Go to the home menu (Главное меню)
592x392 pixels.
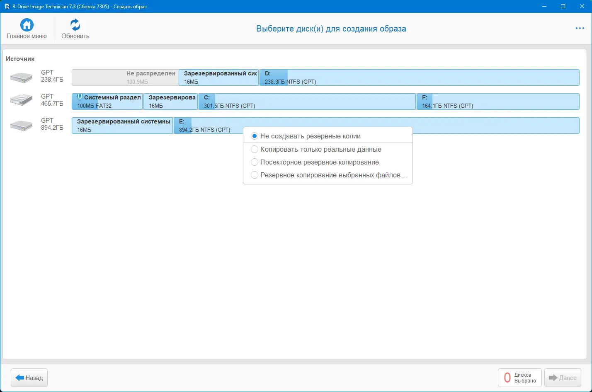coord(27,29)
